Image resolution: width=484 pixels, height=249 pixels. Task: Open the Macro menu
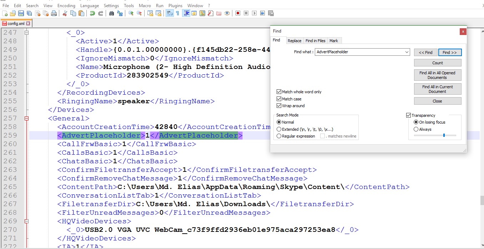tap(145, 5)
